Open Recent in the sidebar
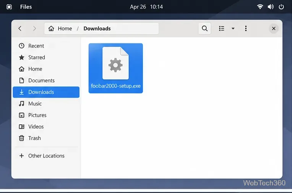 point(46,46)
